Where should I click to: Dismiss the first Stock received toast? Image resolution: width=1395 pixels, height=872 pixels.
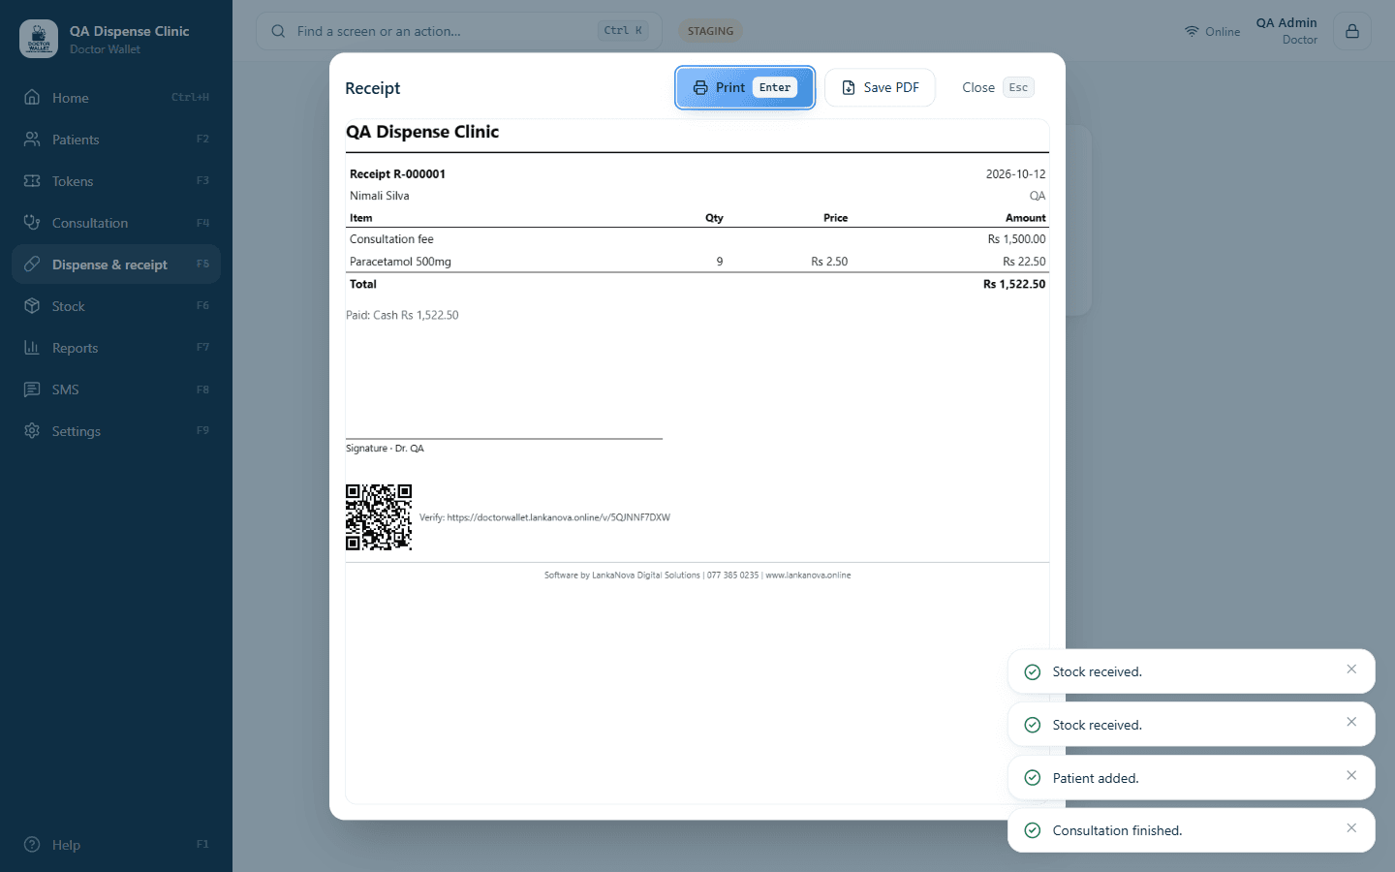(x=1351, y=670)
